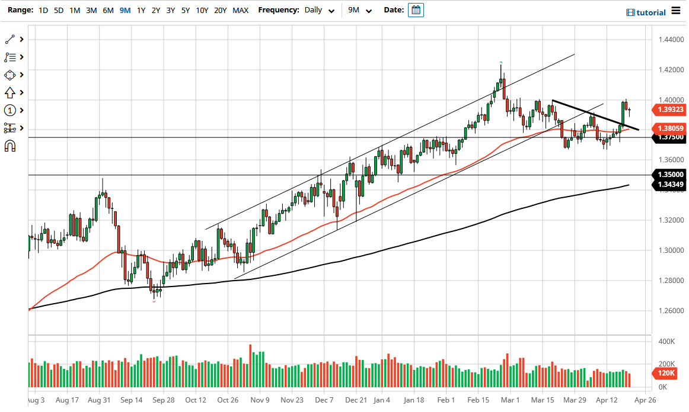689x412 pixels.
Task: Set range to 5Y
Action: click(186, 10)
